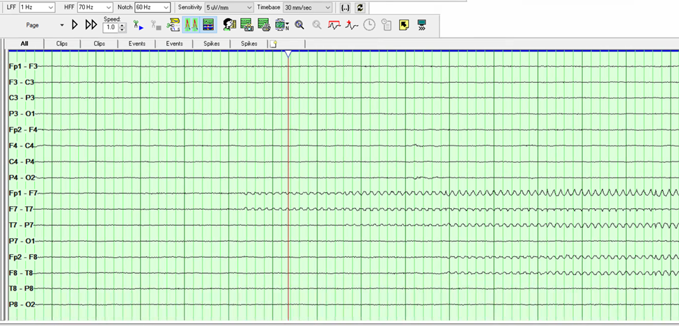This screenshot has width=679, height=326.
Task: Select the All tab
Action: pos(24,43)
